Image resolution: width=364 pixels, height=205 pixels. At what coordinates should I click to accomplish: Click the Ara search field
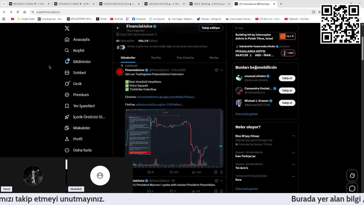pyautogui.click(x=265, y=28)
